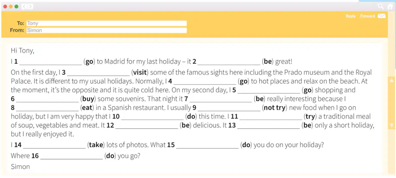Go back with left arrow icon
The image size is (396, 178).
point(24,7)
